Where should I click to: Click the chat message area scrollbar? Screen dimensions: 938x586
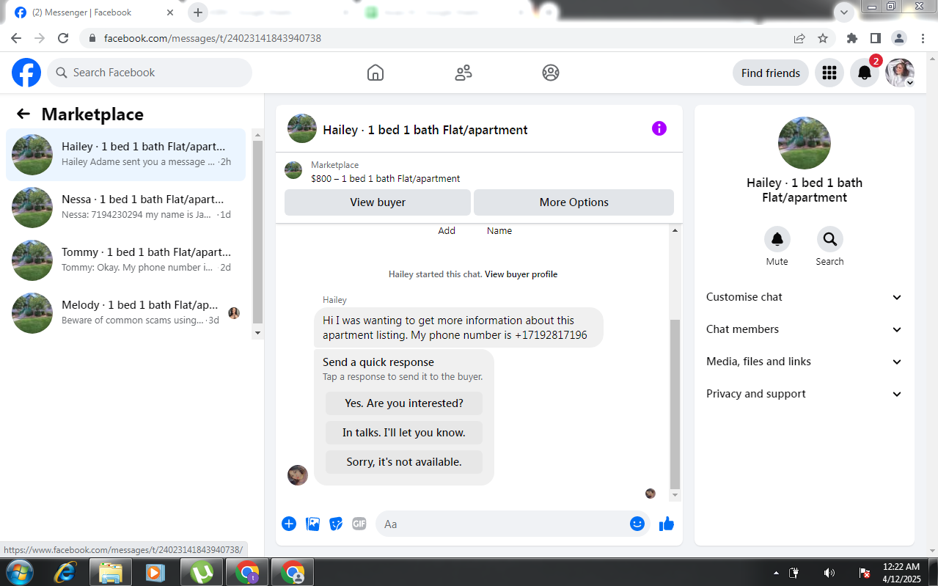[675, 403]
